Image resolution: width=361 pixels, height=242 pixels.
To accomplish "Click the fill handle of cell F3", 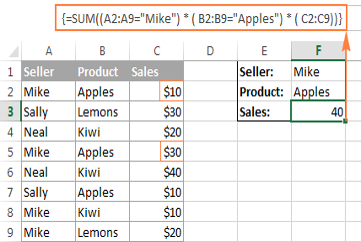I will click(x=345, y=121).
